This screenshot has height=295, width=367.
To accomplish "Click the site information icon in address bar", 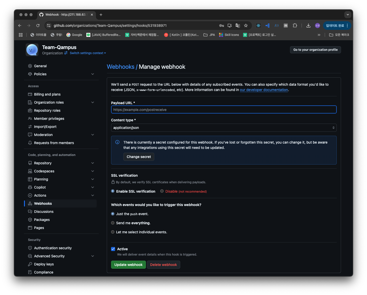I will pyautogui.click(x=49, y=26).
